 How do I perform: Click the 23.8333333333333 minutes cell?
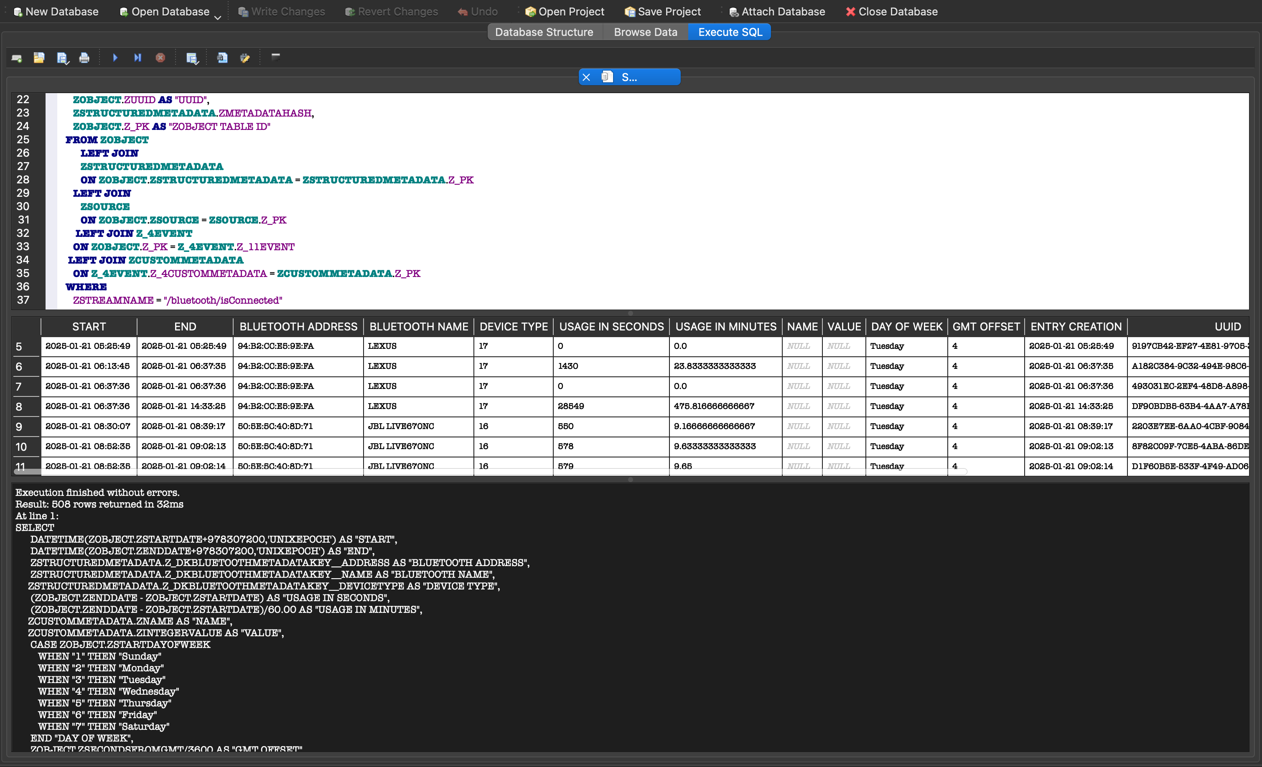[726, 367]
